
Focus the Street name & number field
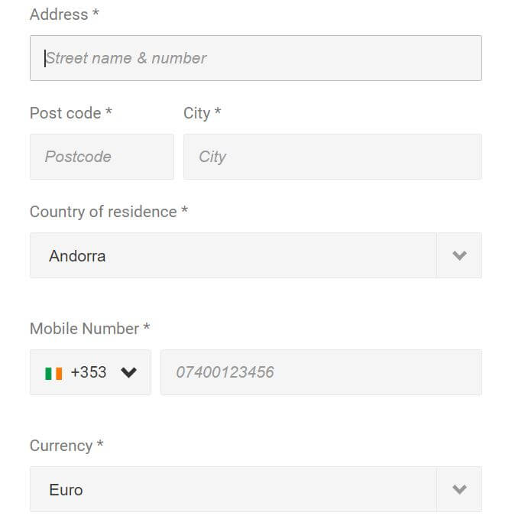point(256,58)
